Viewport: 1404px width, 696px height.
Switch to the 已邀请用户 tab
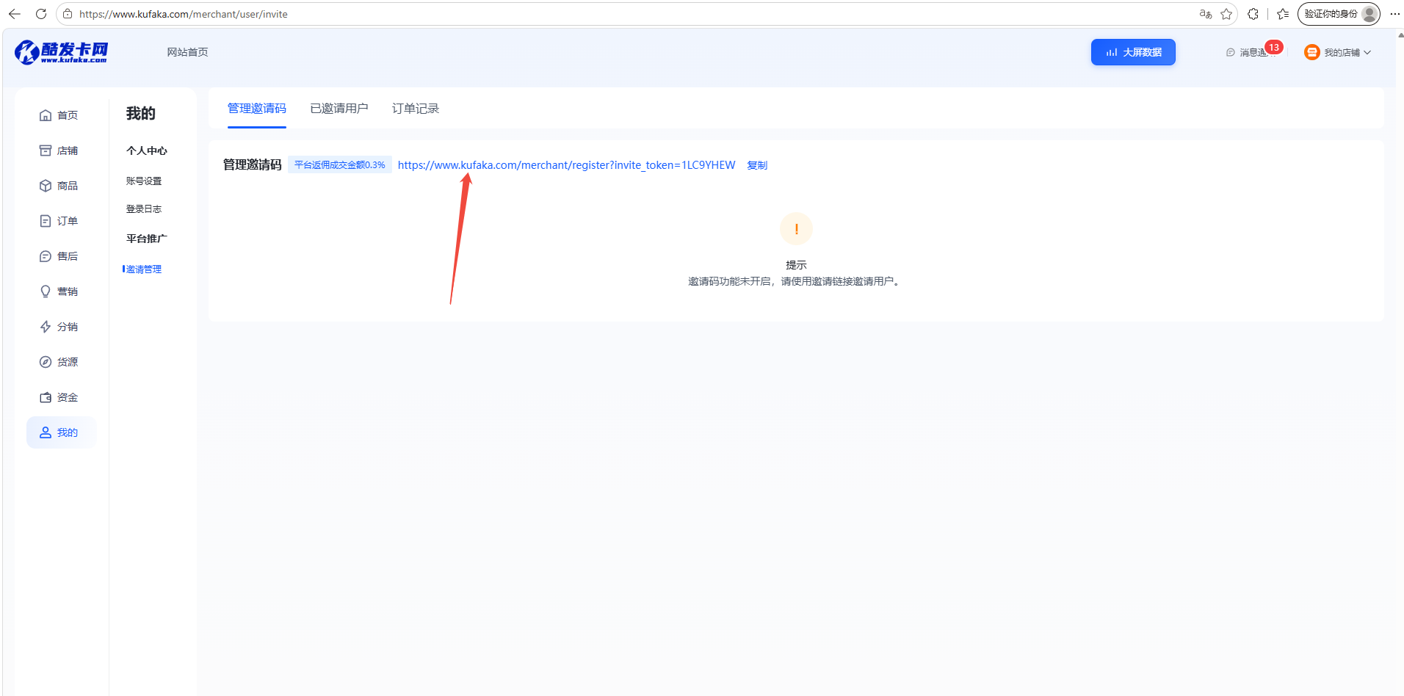point(339,109)
